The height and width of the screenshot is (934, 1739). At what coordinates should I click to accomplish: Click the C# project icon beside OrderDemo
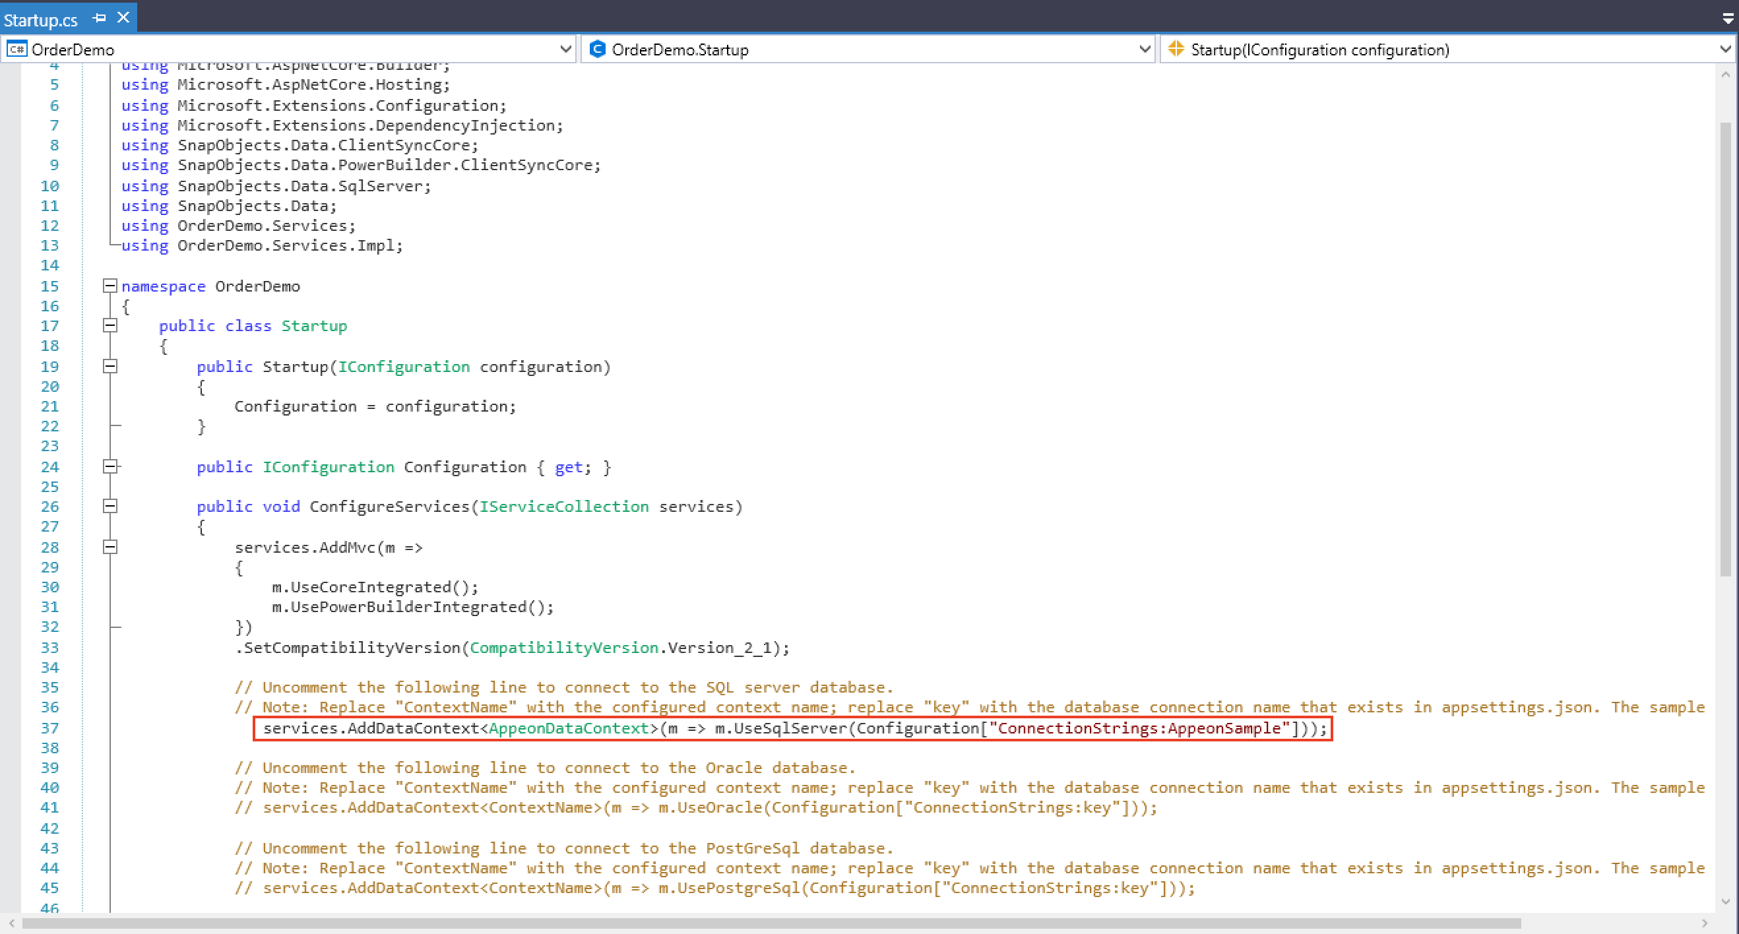pyautogui.click(x=17, y=48)
